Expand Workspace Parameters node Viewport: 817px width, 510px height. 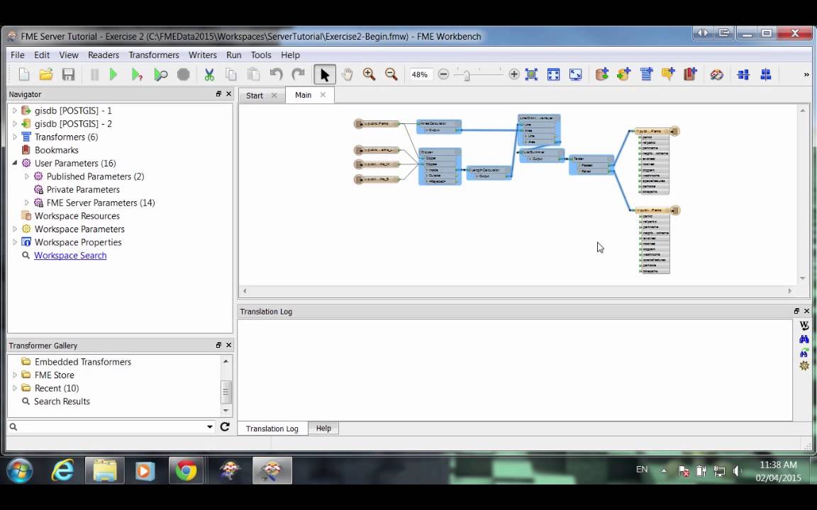15,229
